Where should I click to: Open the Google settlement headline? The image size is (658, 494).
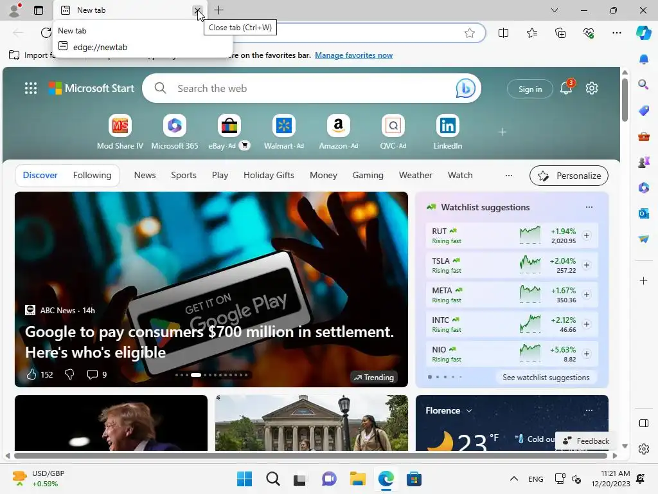click(x=209, y=342)
